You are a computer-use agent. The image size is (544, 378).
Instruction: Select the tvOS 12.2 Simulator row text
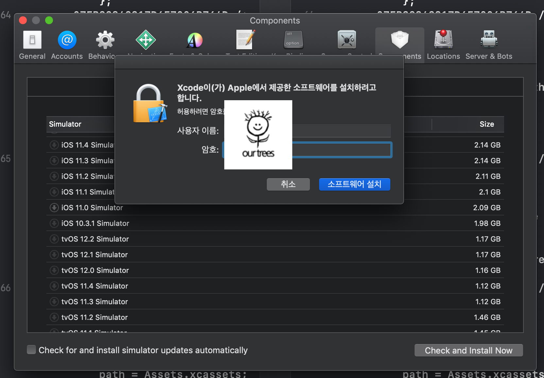[x=95, y=239]
